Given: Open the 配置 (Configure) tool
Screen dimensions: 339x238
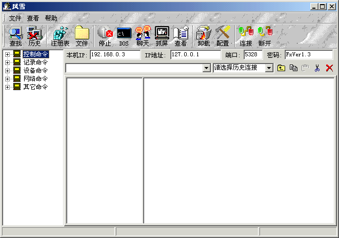Looking at the screenshot, I should [x=223, y=36].
